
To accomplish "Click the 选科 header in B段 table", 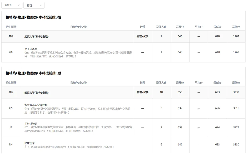I will pyautogui.click(x=142, y=27).
